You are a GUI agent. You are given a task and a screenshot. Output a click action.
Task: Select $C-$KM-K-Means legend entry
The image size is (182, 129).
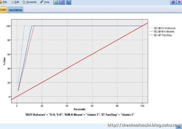coord(164,32)
